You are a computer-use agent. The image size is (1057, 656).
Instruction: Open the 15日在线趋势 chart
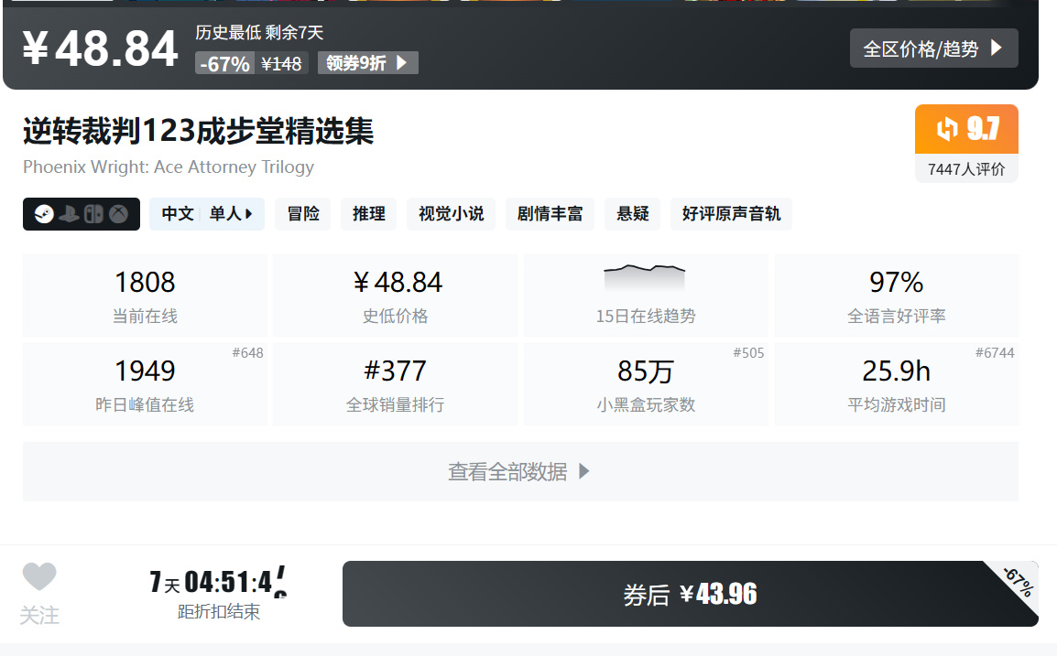click(x=646, y=296)
